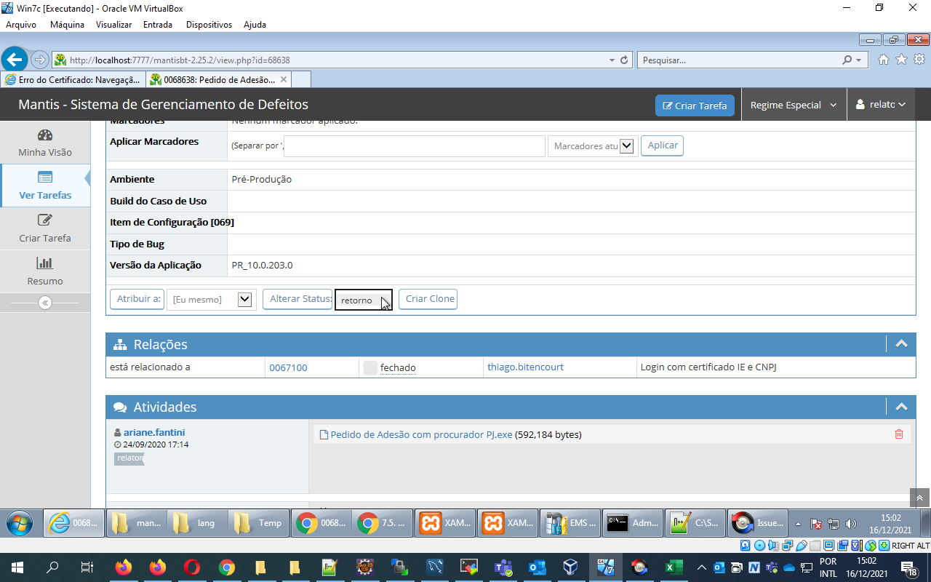
Task: Click the Pesquisar search box
Action: pos(740,60)
